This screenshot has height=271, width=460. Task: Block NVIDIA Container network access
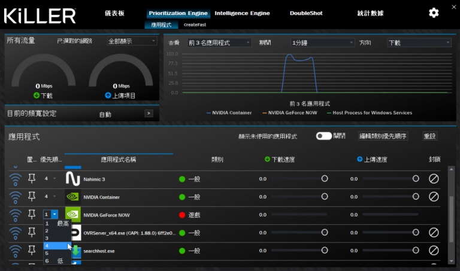(x=434, y=197)
